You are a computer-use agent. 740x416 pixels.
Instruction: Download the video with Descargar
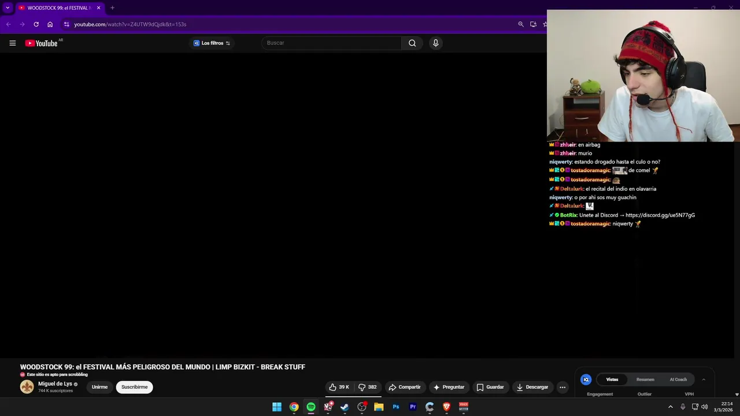click(532, 387)
